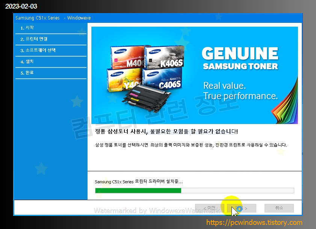Select step 4. 설치 in sidebar
This screenshot has width=316, height=229.
click(51, 62)
